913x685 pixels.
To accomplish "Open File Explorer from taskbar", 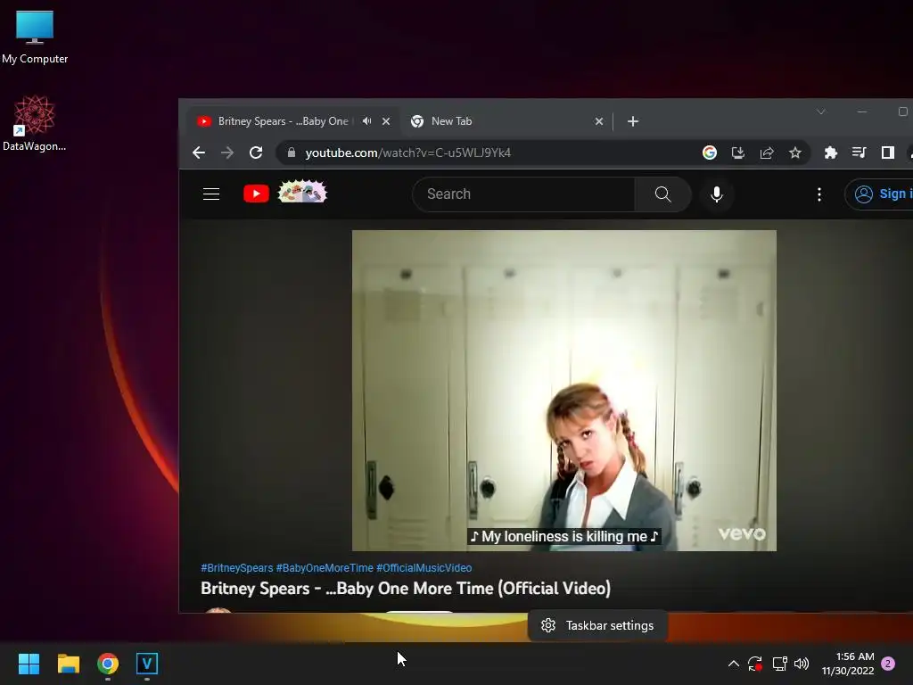I will [x=68, y=664].
